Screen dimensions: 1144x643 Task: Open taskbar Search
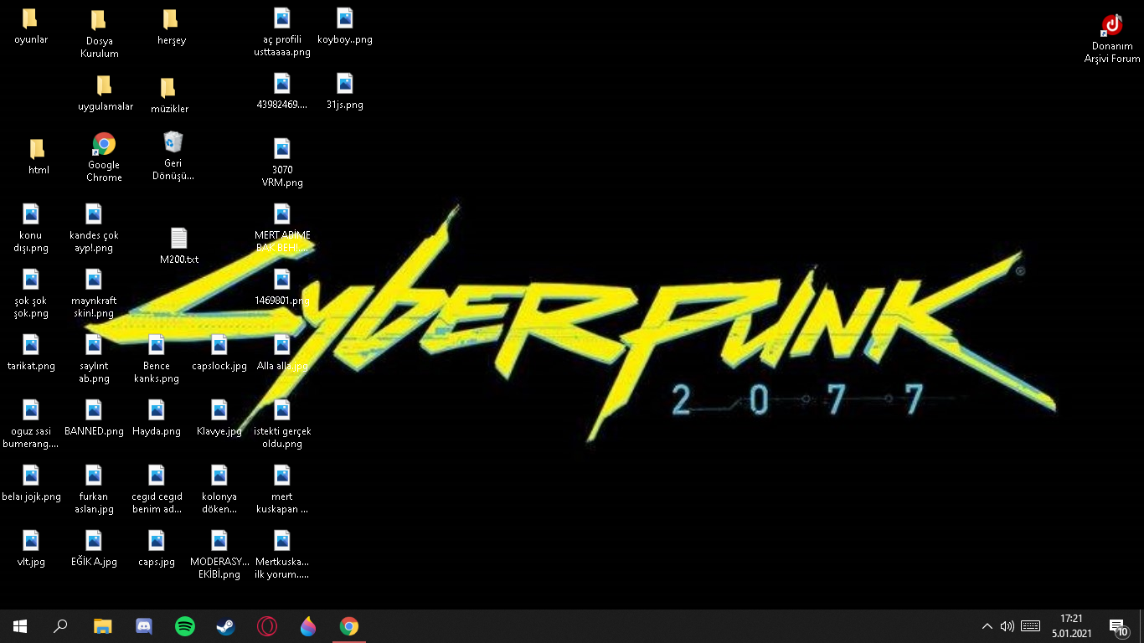click(60, 626)
